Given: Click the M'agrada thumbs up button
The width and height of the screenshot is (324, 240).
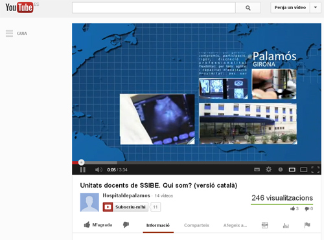Looking at the screenshot, I should pos(98,225).
